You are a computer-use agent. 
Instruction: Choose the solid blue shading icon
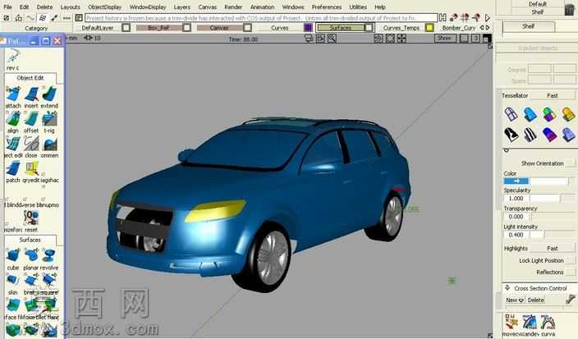point(530,114)
